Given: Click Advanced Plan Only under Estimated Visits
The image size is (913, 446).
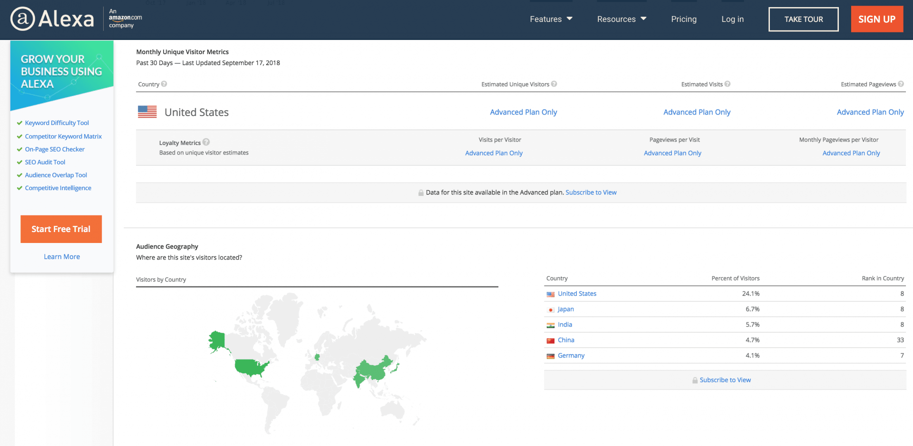Looking at the screenshot, I should coord(697,112).
